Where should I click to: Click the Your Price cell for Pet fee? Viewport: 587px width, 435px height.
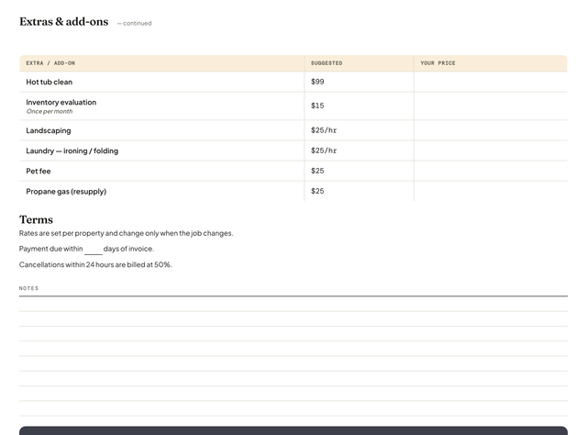(x=491, y=171)
